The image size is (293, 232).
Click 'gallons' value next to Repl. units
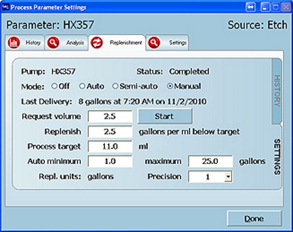(x=101, y=176)
